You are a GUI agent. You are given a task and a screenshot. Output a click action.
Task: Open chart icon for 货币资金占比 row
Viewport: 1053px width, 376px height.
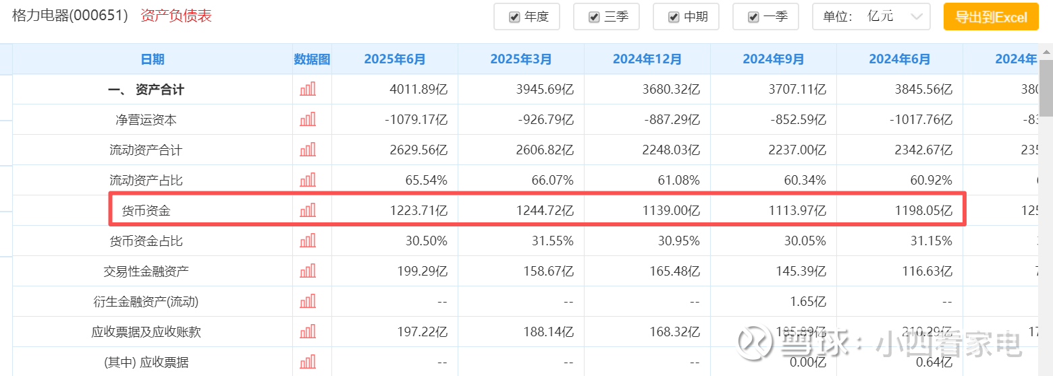point(308,241)
